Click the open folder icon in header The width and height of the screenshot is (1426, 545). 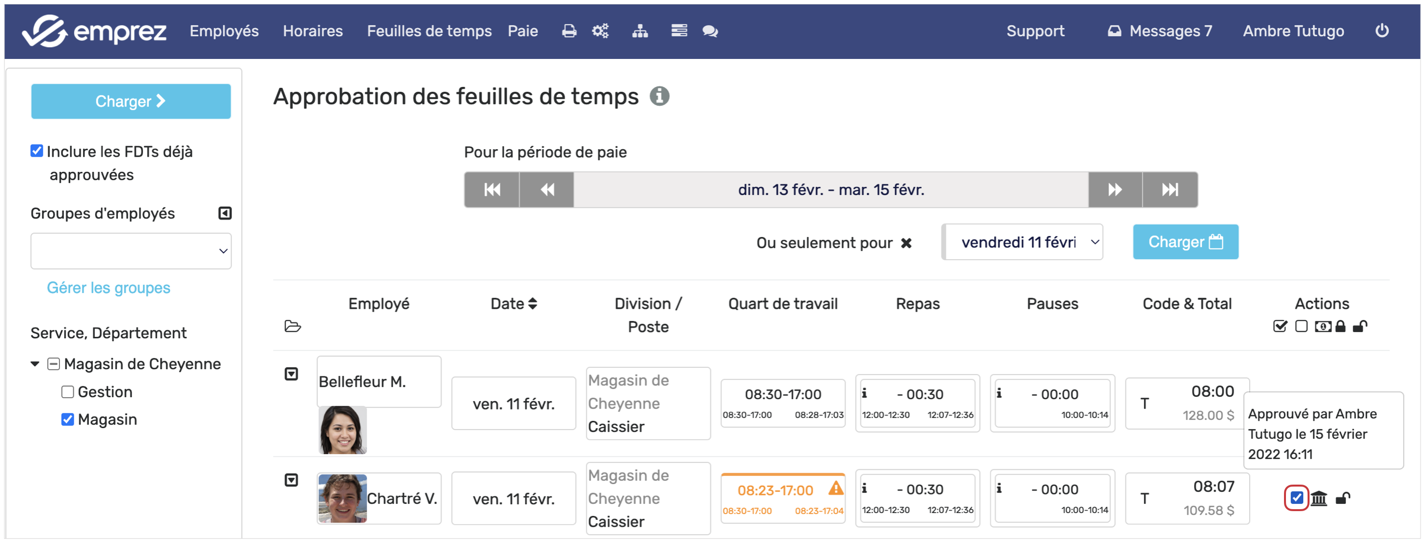(292, 327)
